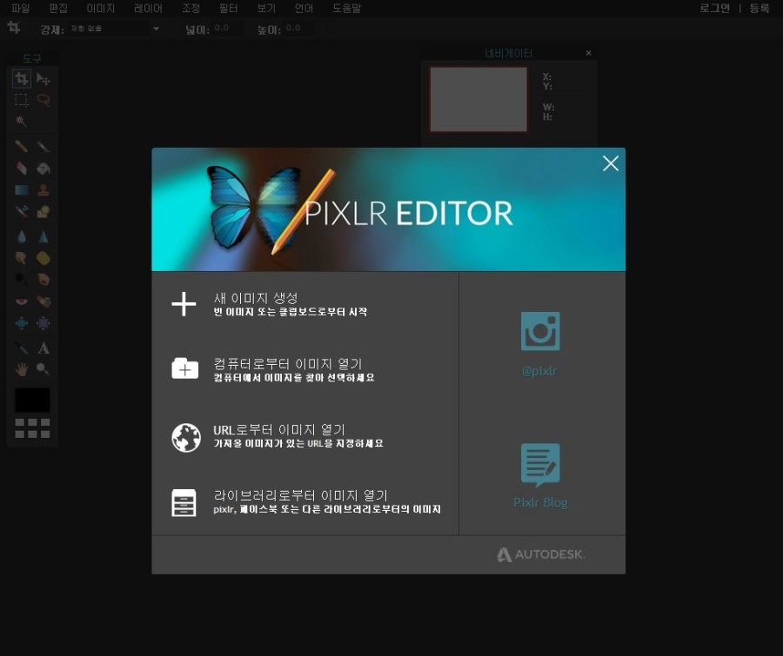Select the Sponge tool

tap(43, 258)
